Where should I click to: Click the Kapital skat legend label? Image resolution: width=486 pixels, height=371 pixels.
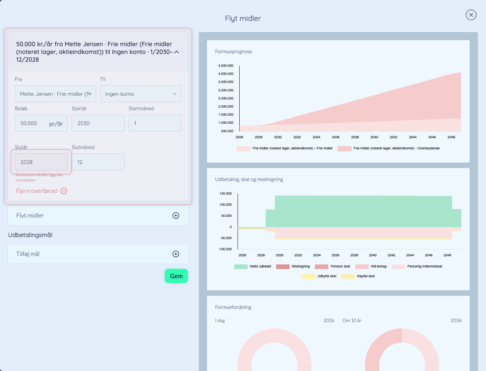pos(366,276)
